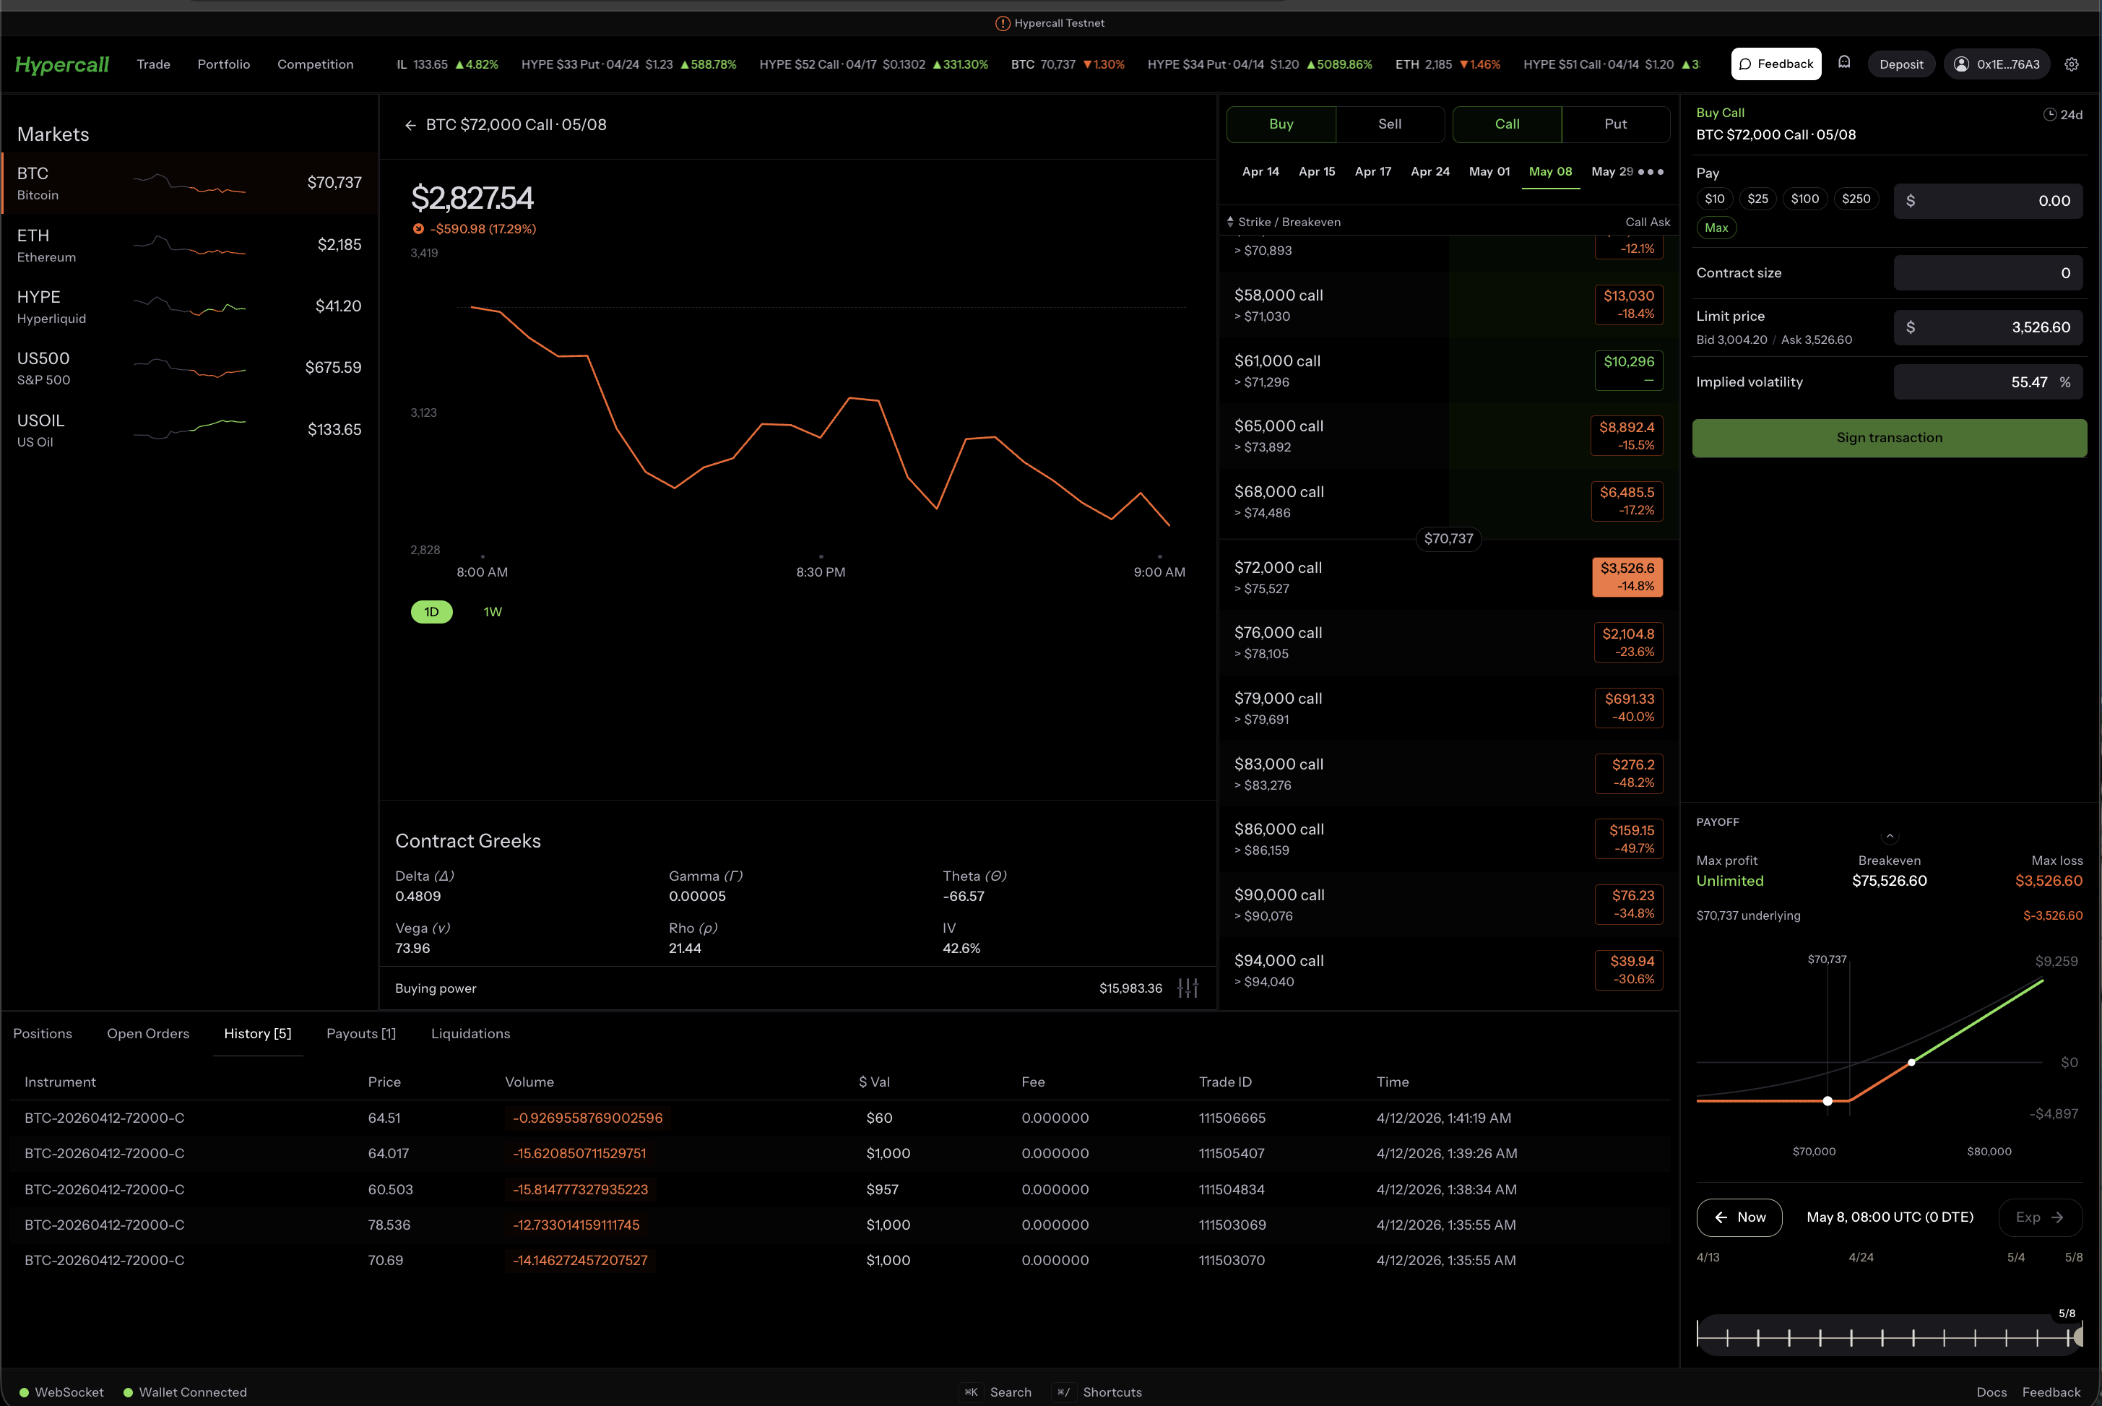This screenshot has height=1406, width=2102.
Task: Open Search in the footer
Action: coord(998,1392)
